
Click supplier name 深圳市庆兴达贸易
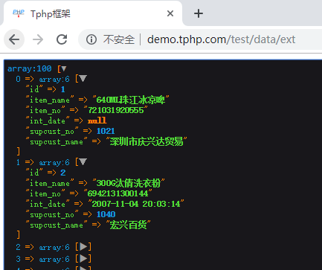[x=146, y=141]
